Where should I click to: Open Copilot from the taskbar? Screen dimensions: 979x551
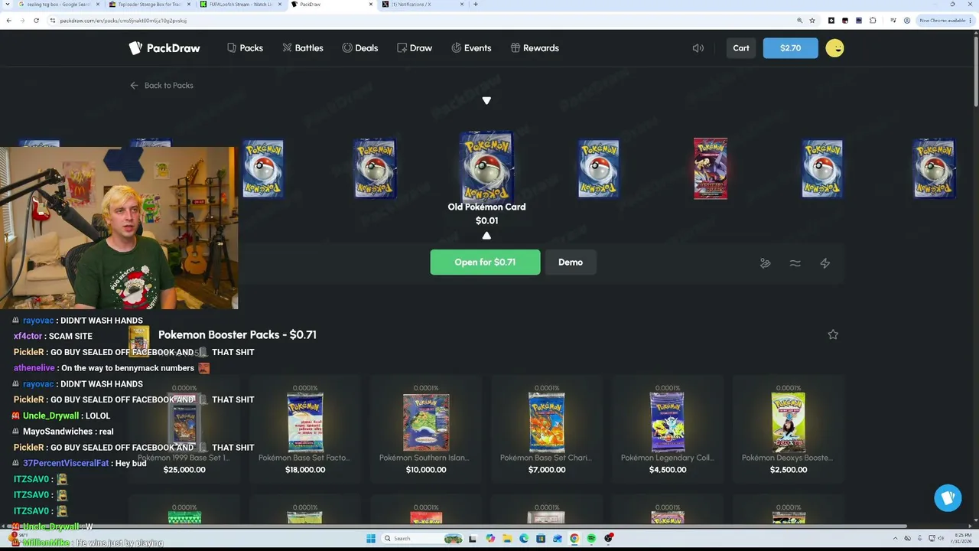(x=490, y=539)
